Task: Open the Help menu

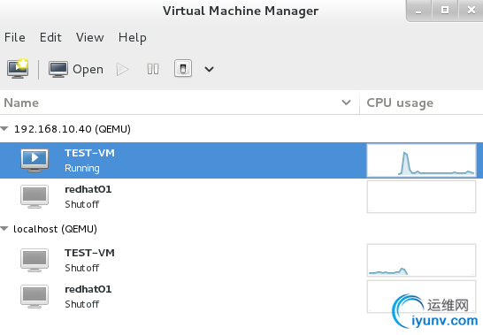Action: point(133,38)
